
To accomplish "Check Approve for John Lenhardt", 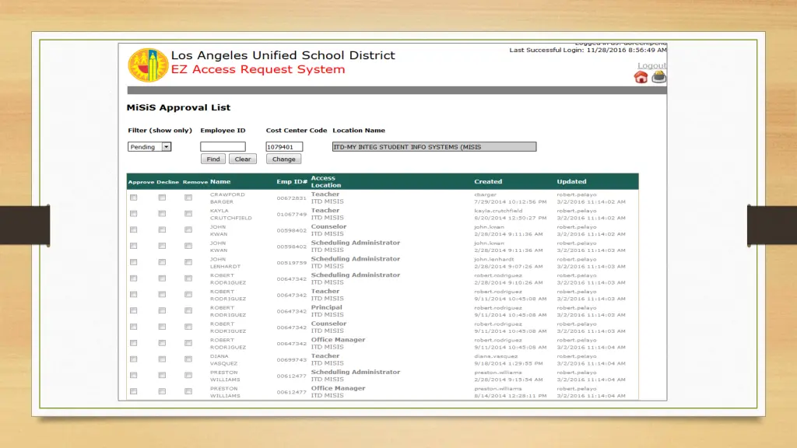I will [133, 262].
